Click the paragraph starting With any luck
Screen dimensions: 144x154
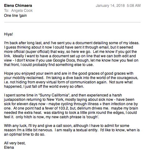click(x=72, y=130)
